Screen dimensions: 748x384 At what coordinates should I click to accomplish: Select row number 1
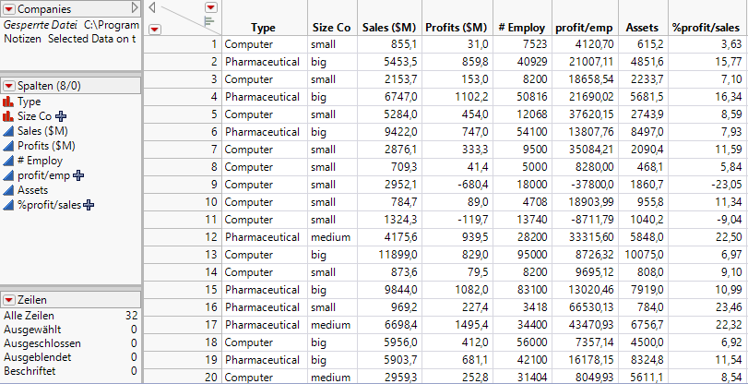(x=183, y=44)
